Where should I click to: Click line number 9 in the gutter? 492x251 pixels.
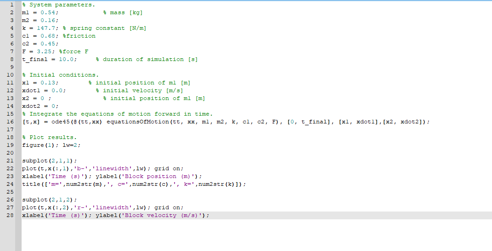(x=11, y=67)
